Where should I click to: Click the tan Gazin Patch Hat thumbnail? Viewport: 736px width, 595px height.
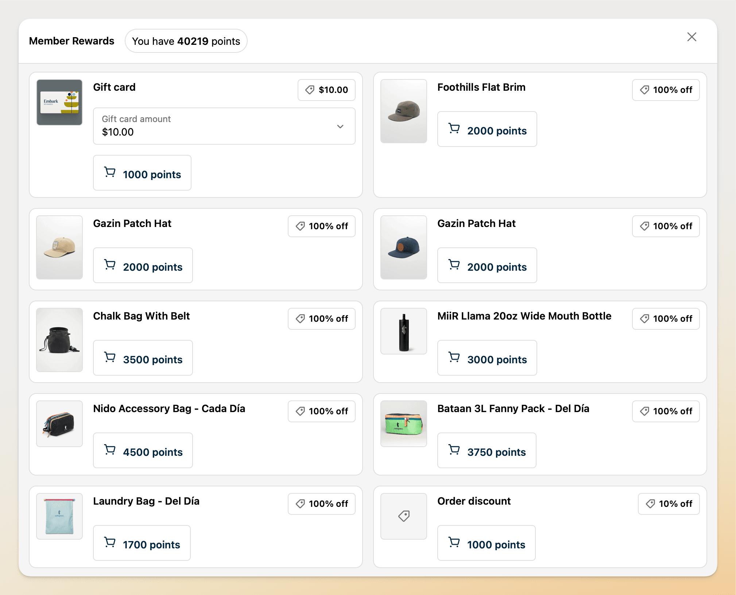pos(59,247)
